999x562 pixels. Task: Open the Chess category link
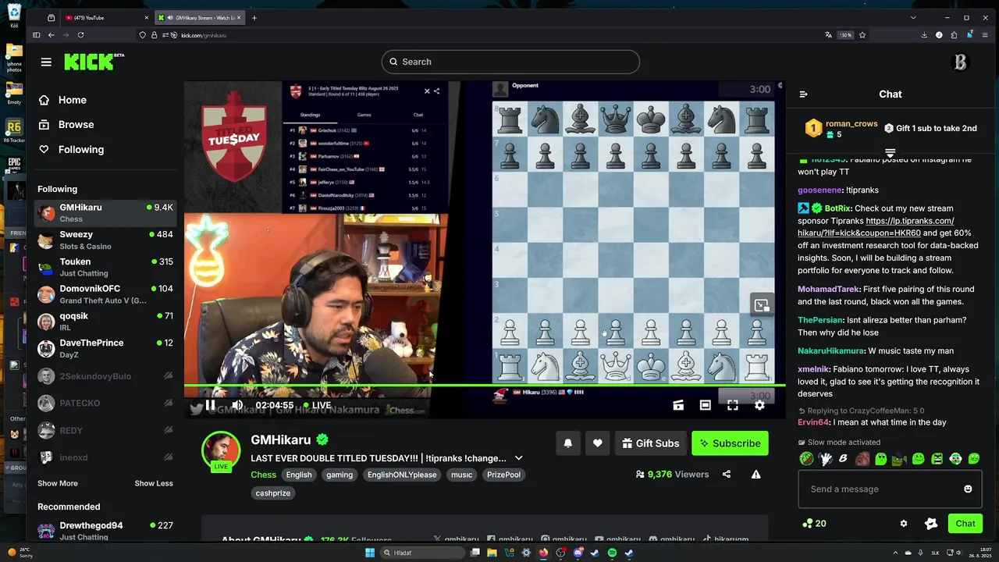point(263,475)
